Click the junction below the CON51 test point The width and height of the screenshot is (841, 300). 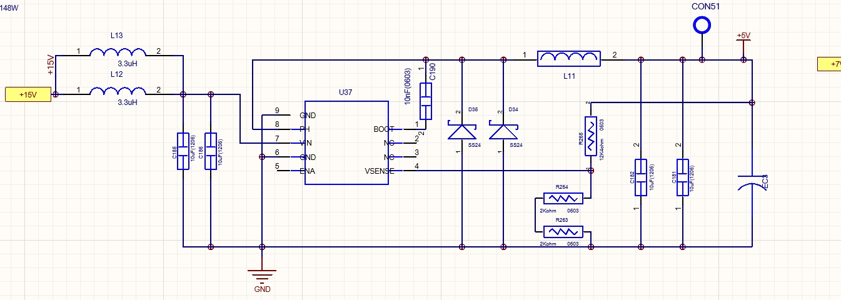pyautogui.click(x=702, y=60)
